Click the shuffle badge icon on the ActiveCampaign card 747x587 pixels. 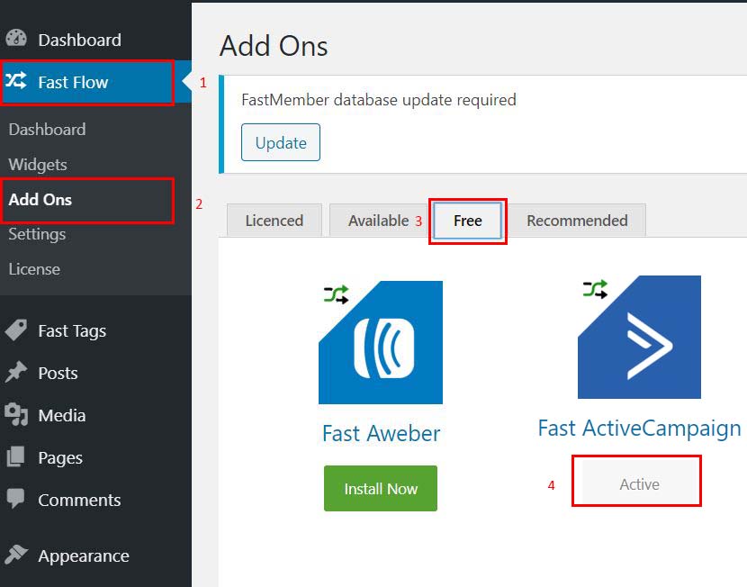click(x=595, y=289)
